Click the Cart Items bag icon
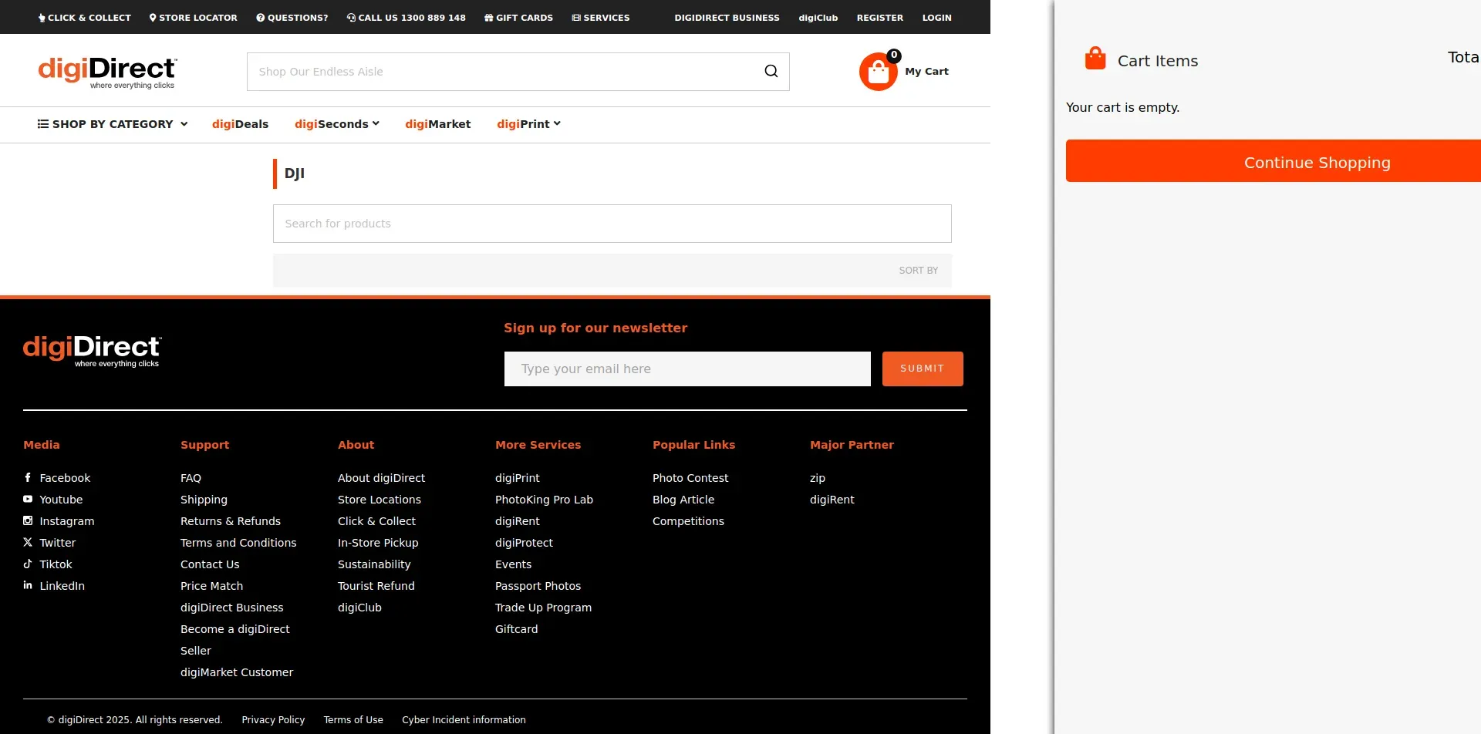The height and width of the screenshot is (734, 1481). pos(1095,59)
